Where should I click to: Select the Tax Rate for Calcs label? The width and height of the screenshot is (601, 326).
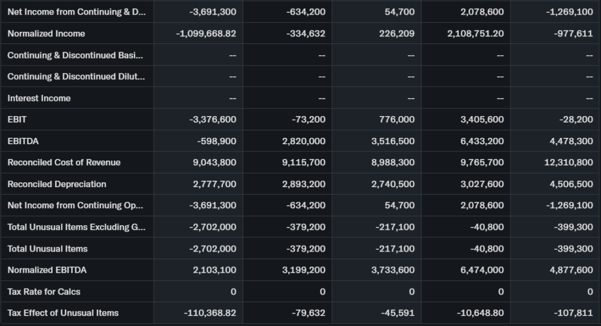(x=44, y=291)
